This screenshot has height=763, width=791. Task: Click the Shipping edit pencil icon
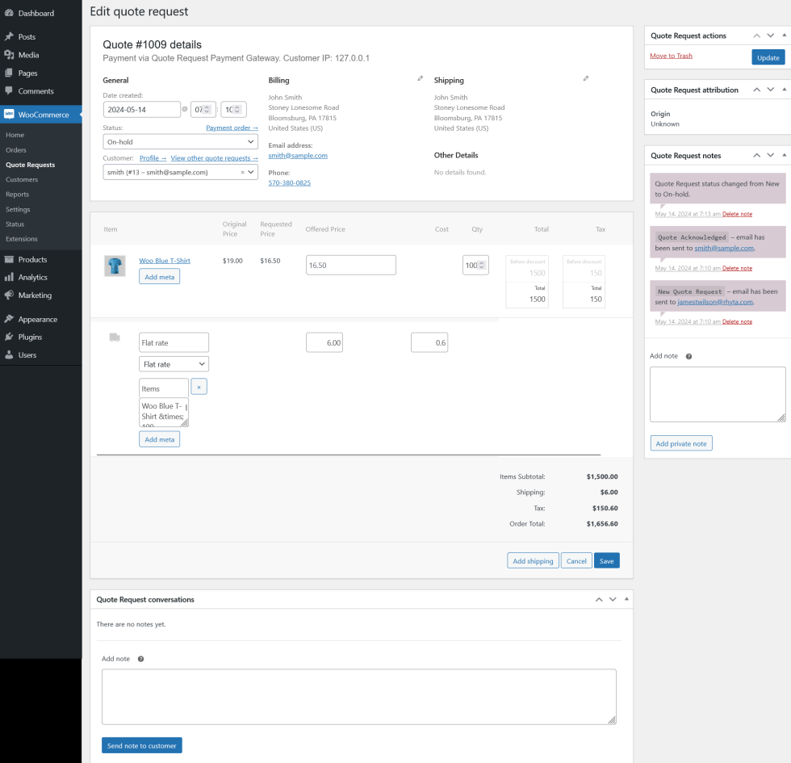tap(586, 79)
